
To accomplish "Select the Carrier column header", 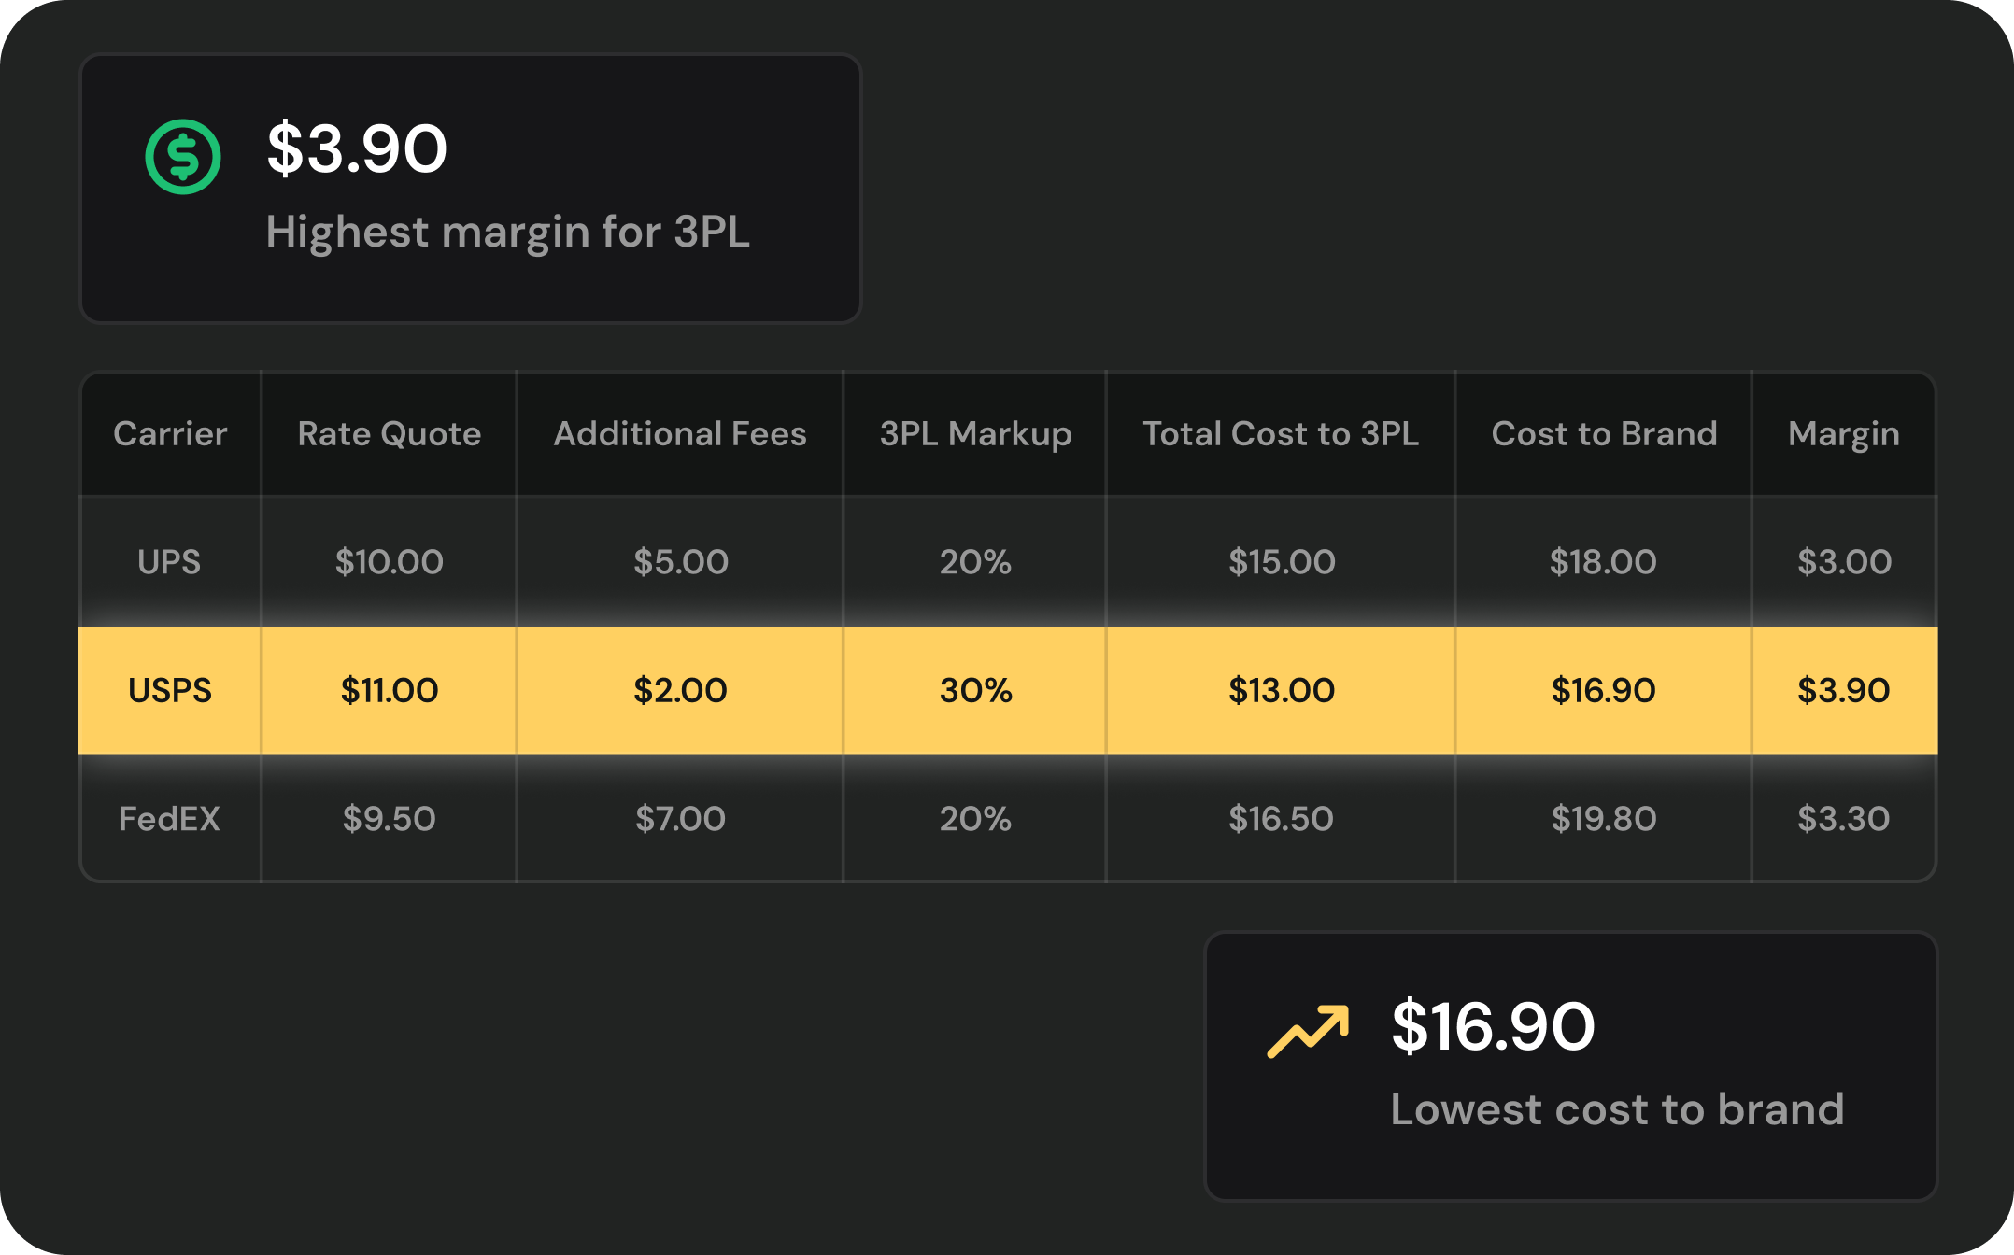I will [170, 433].
